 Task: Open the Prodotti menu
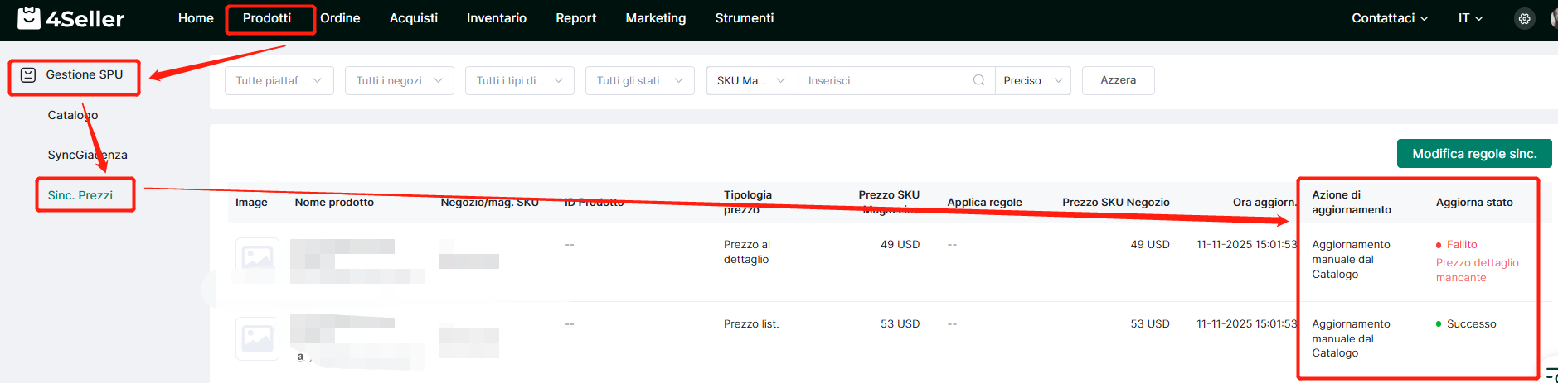(267, 18)
